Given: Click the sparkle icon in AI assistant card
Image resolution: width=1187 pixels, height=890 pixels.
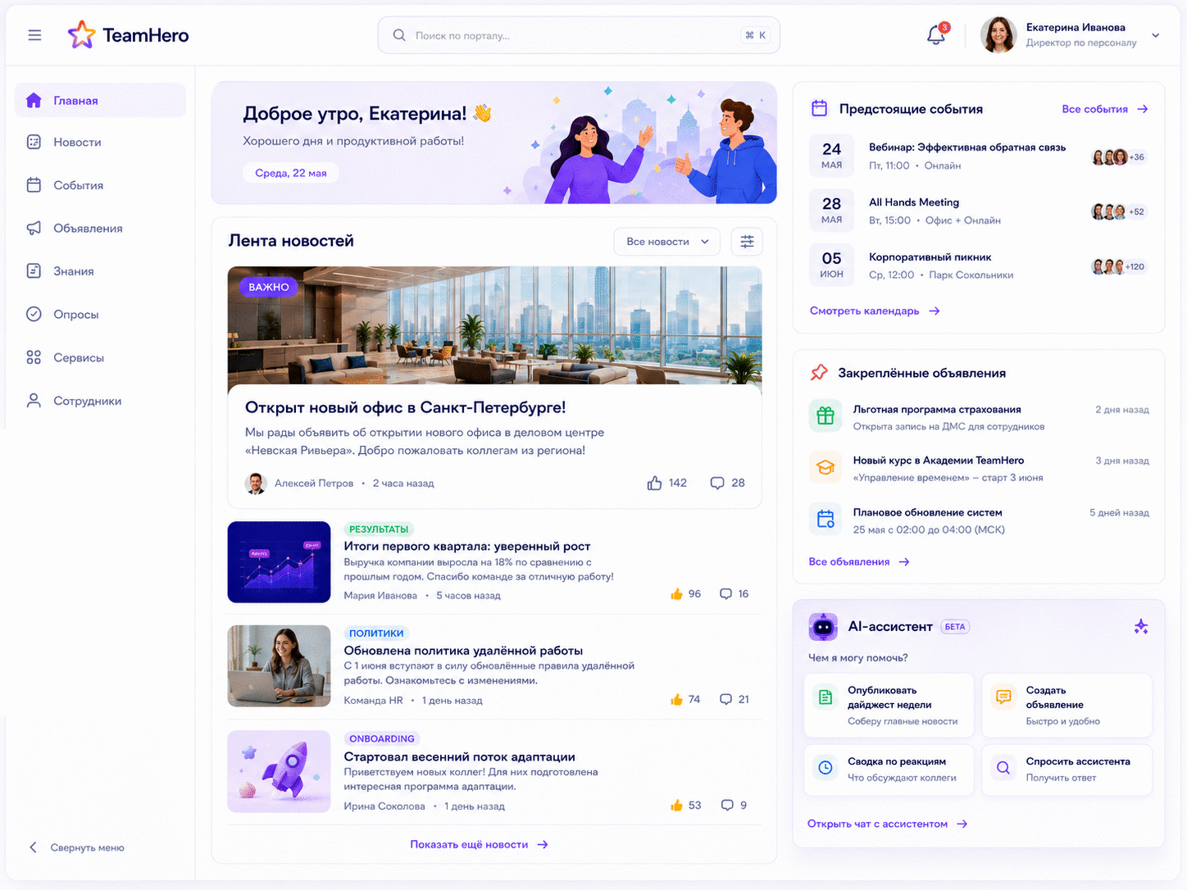Looking at the screenshot, I should click(1140, 627).
